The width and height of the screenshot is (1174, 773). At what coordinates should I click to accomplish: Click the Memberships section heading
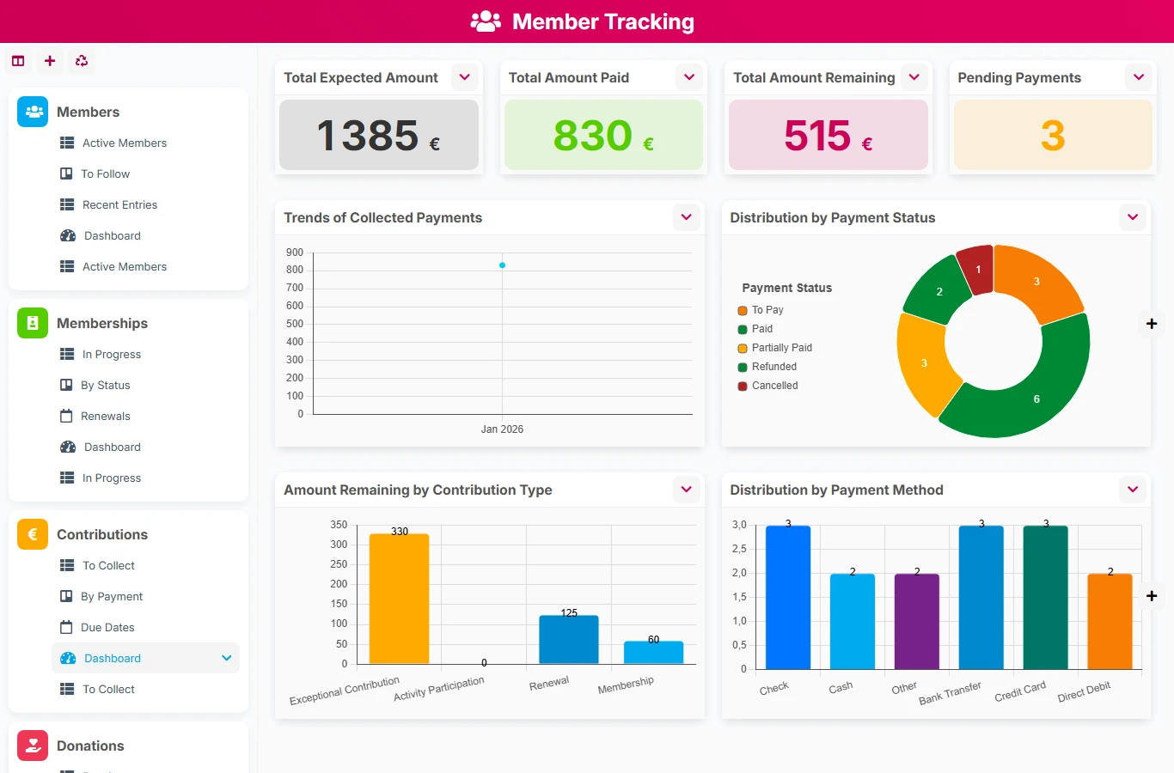[x=102, y=323]
